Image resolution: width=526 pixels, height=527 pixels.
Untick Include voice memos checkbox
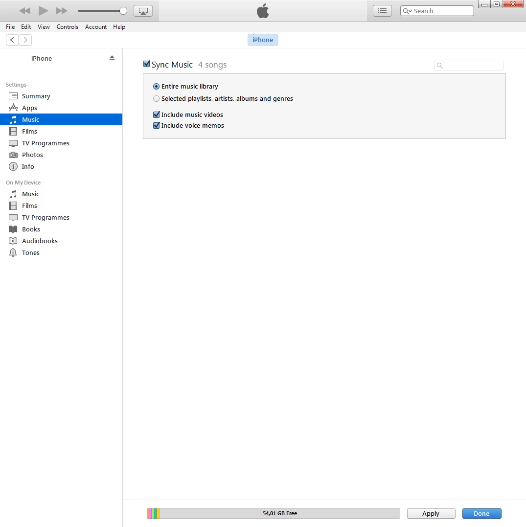click(x=157, y=126)
